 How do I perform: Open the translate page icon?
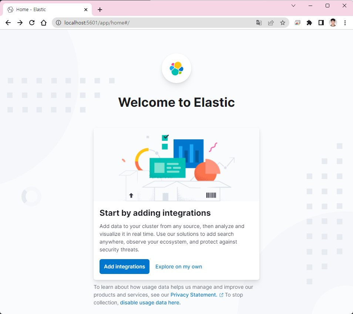[x=259, y=23]
